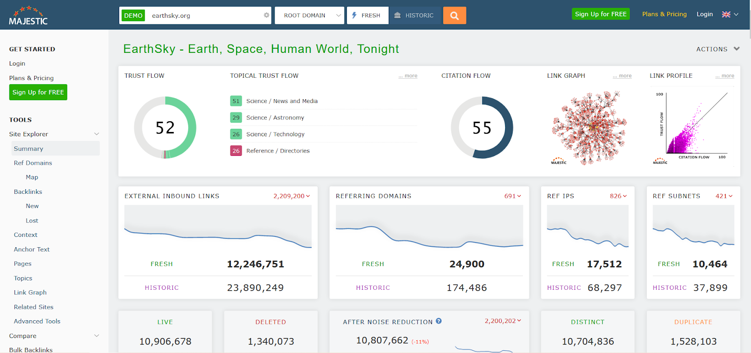The height and width of the screenshot is (353, 751).
Task: Open Plans & Pricing in the header
Action: pos(664,14)
